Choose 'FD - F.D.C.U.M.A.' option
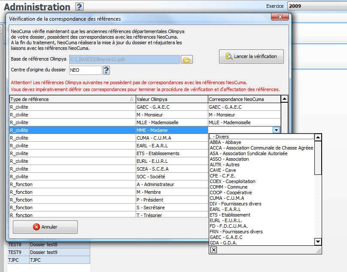 click(262, 226)
